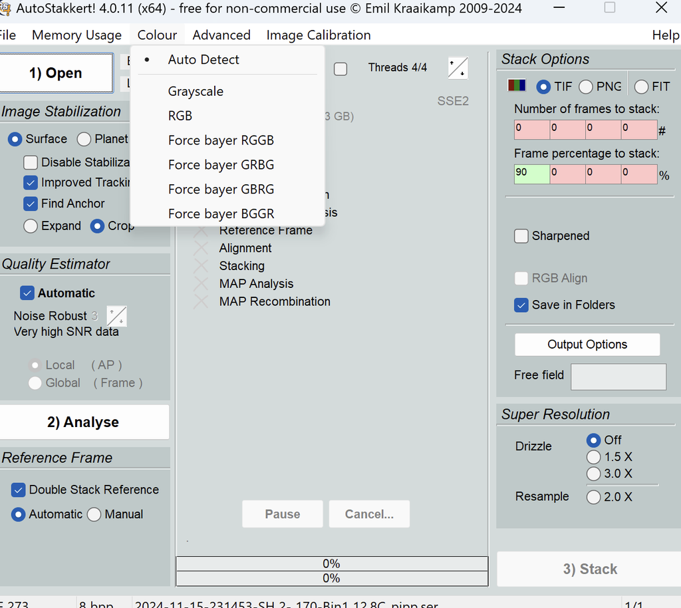Click the 'Threads 4/4' text
Viewport: 681px width, 608px height.
coord(398,68)
